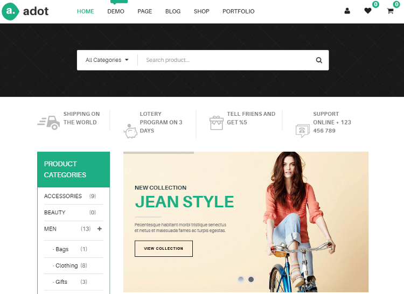Click the cart count badge
Screen dimensions: 404x294
(396, 4)
